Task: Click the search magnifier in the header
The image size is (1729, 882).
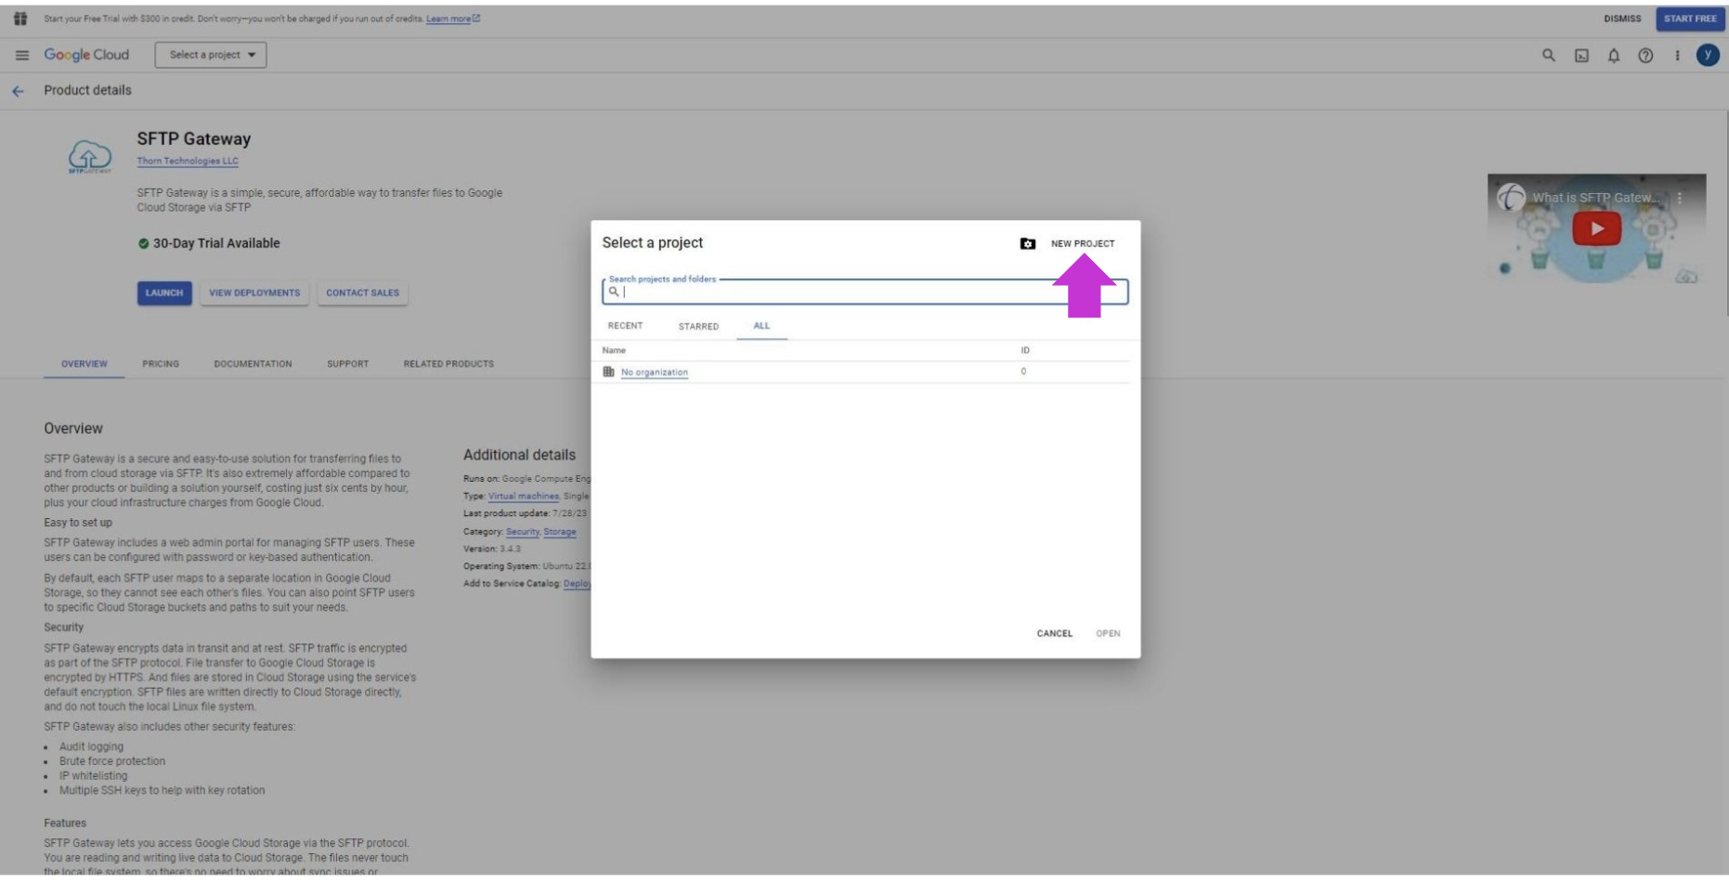Action: [x=1548, y=55]
